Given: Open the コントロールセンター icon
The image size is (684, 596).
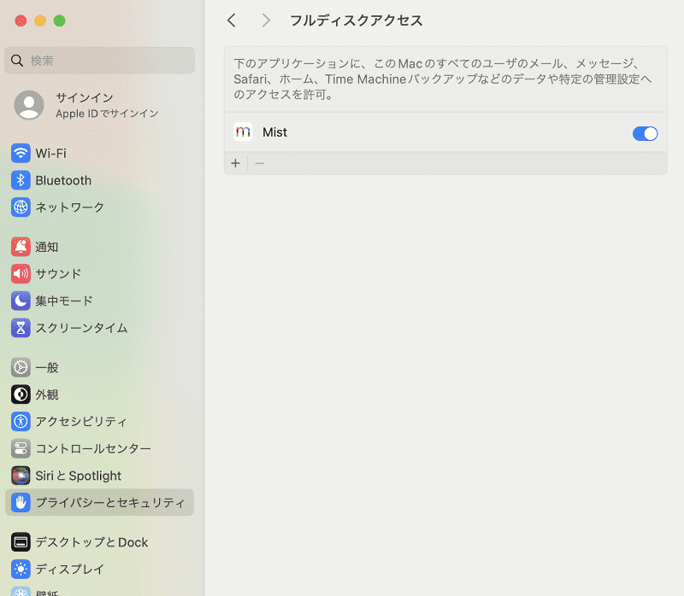Looking at the screenshot, I should tap(21, 448).
